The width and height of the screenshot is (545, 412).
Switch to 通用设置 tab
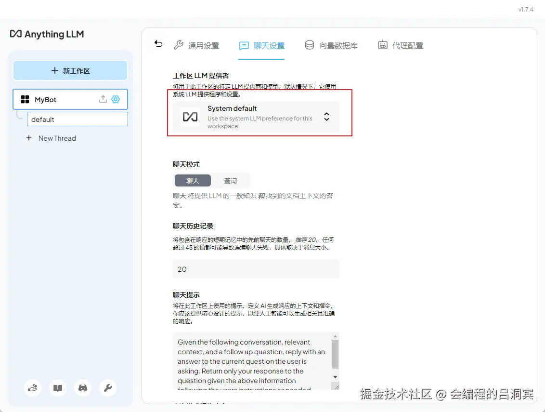click(x=196, y=45)
